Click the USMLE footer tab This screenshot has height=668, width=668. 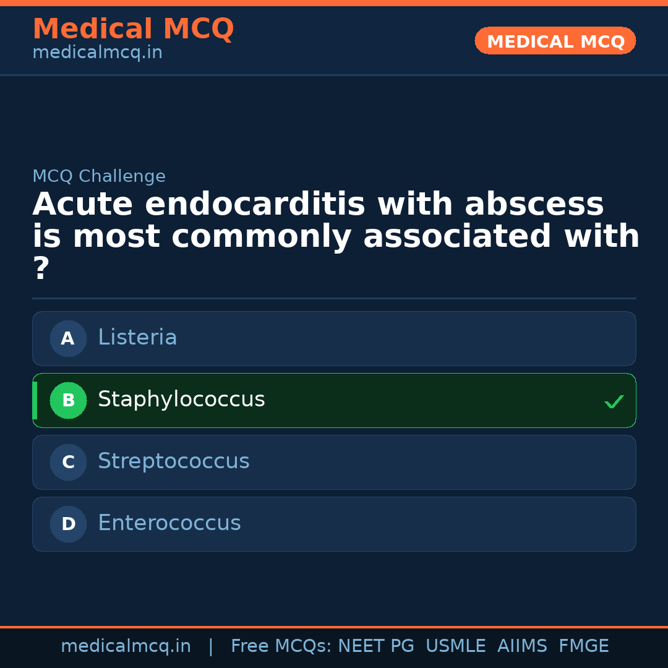point(456,646)
